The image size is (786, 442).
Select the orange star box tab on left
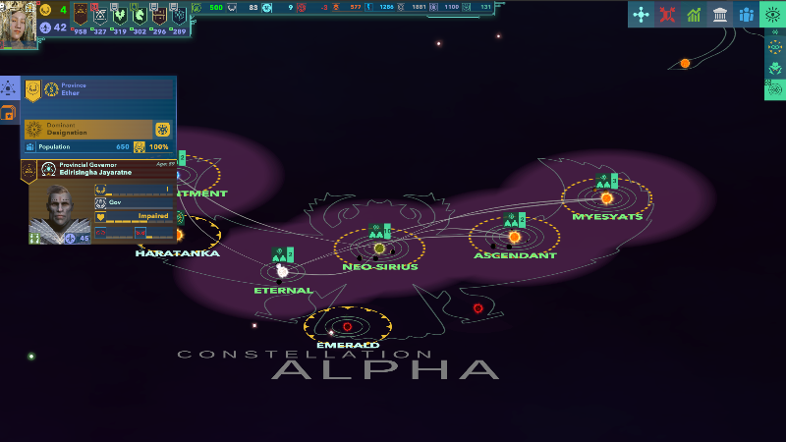coord(9,113)
